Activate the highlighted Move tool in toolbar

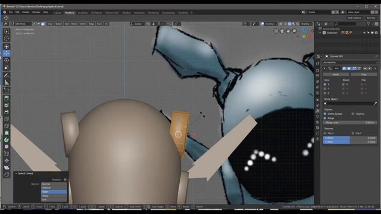(7, 53)
